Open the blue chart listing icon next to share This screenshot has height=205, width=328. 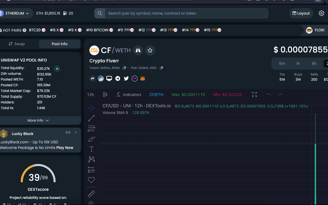point(101,78)
